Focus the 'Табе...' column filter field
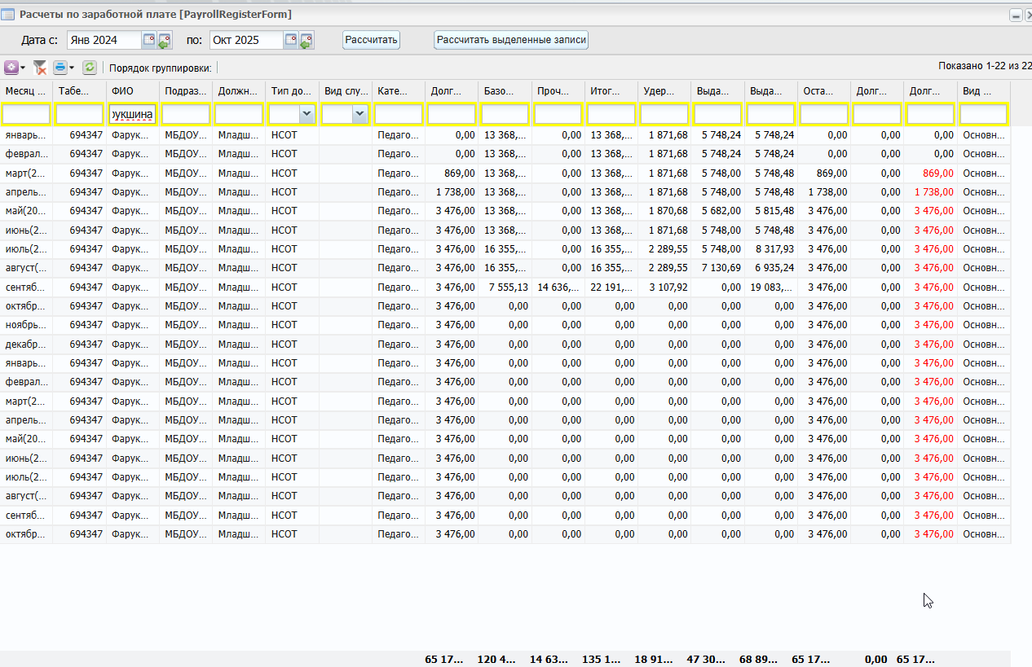The height and width of the screenshot is (667, 1032). click(x=79, y=115)
